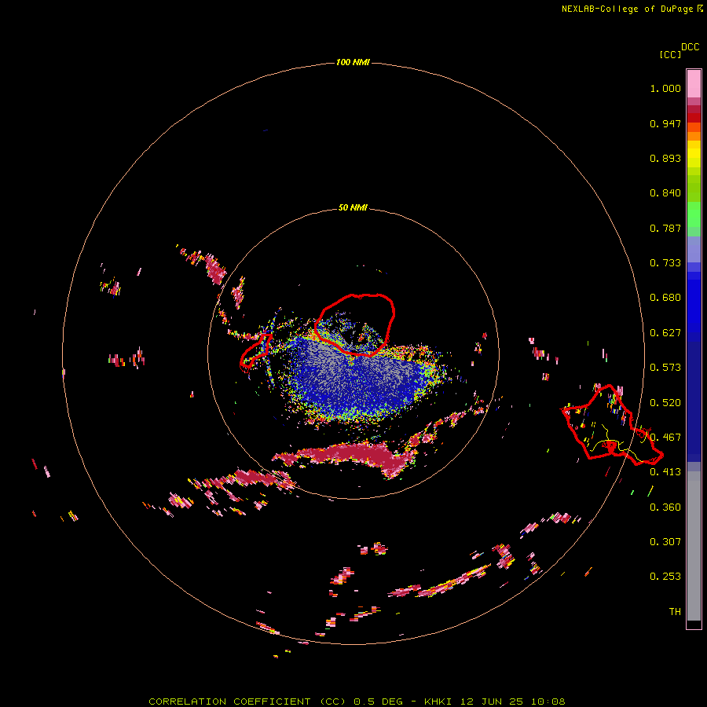Click the TH threshold label

[675, 612]
